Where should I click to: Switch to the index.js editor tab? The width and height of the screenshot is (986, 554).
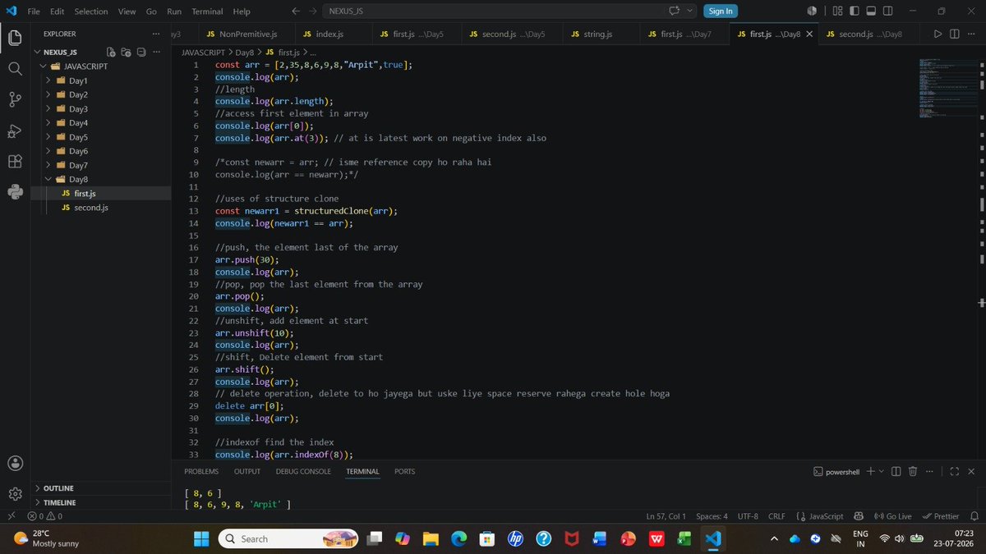329,34
